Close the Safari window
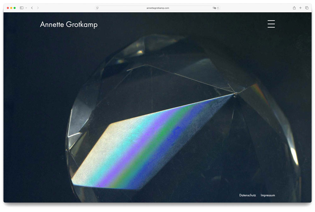 point(8,8)
